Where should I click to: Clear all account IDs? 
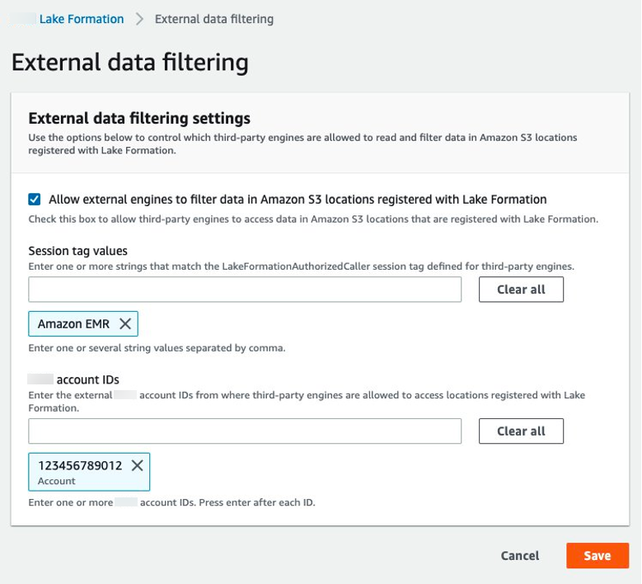[x=521, y=431]
